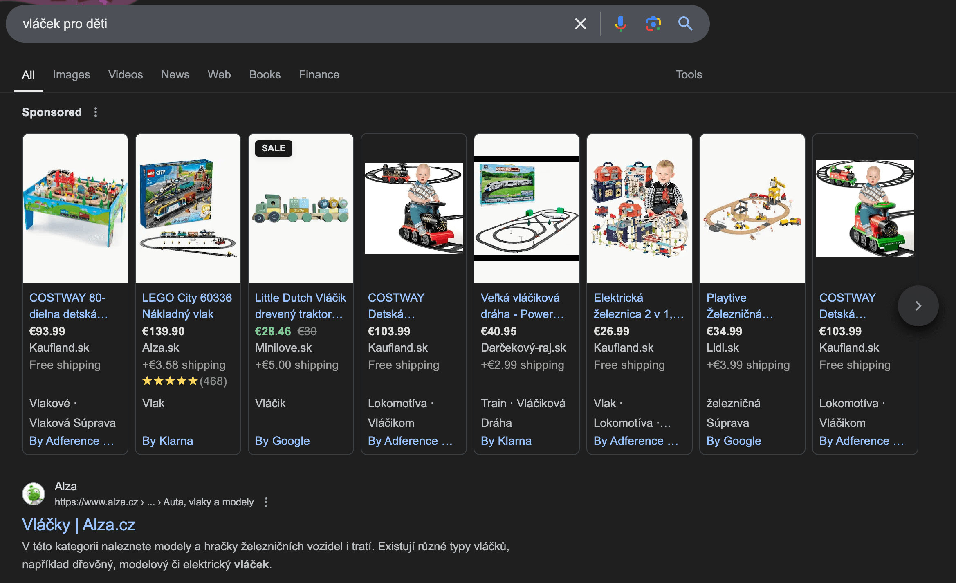
Task: Select the Images search tab
Action: tap(71, 74)
